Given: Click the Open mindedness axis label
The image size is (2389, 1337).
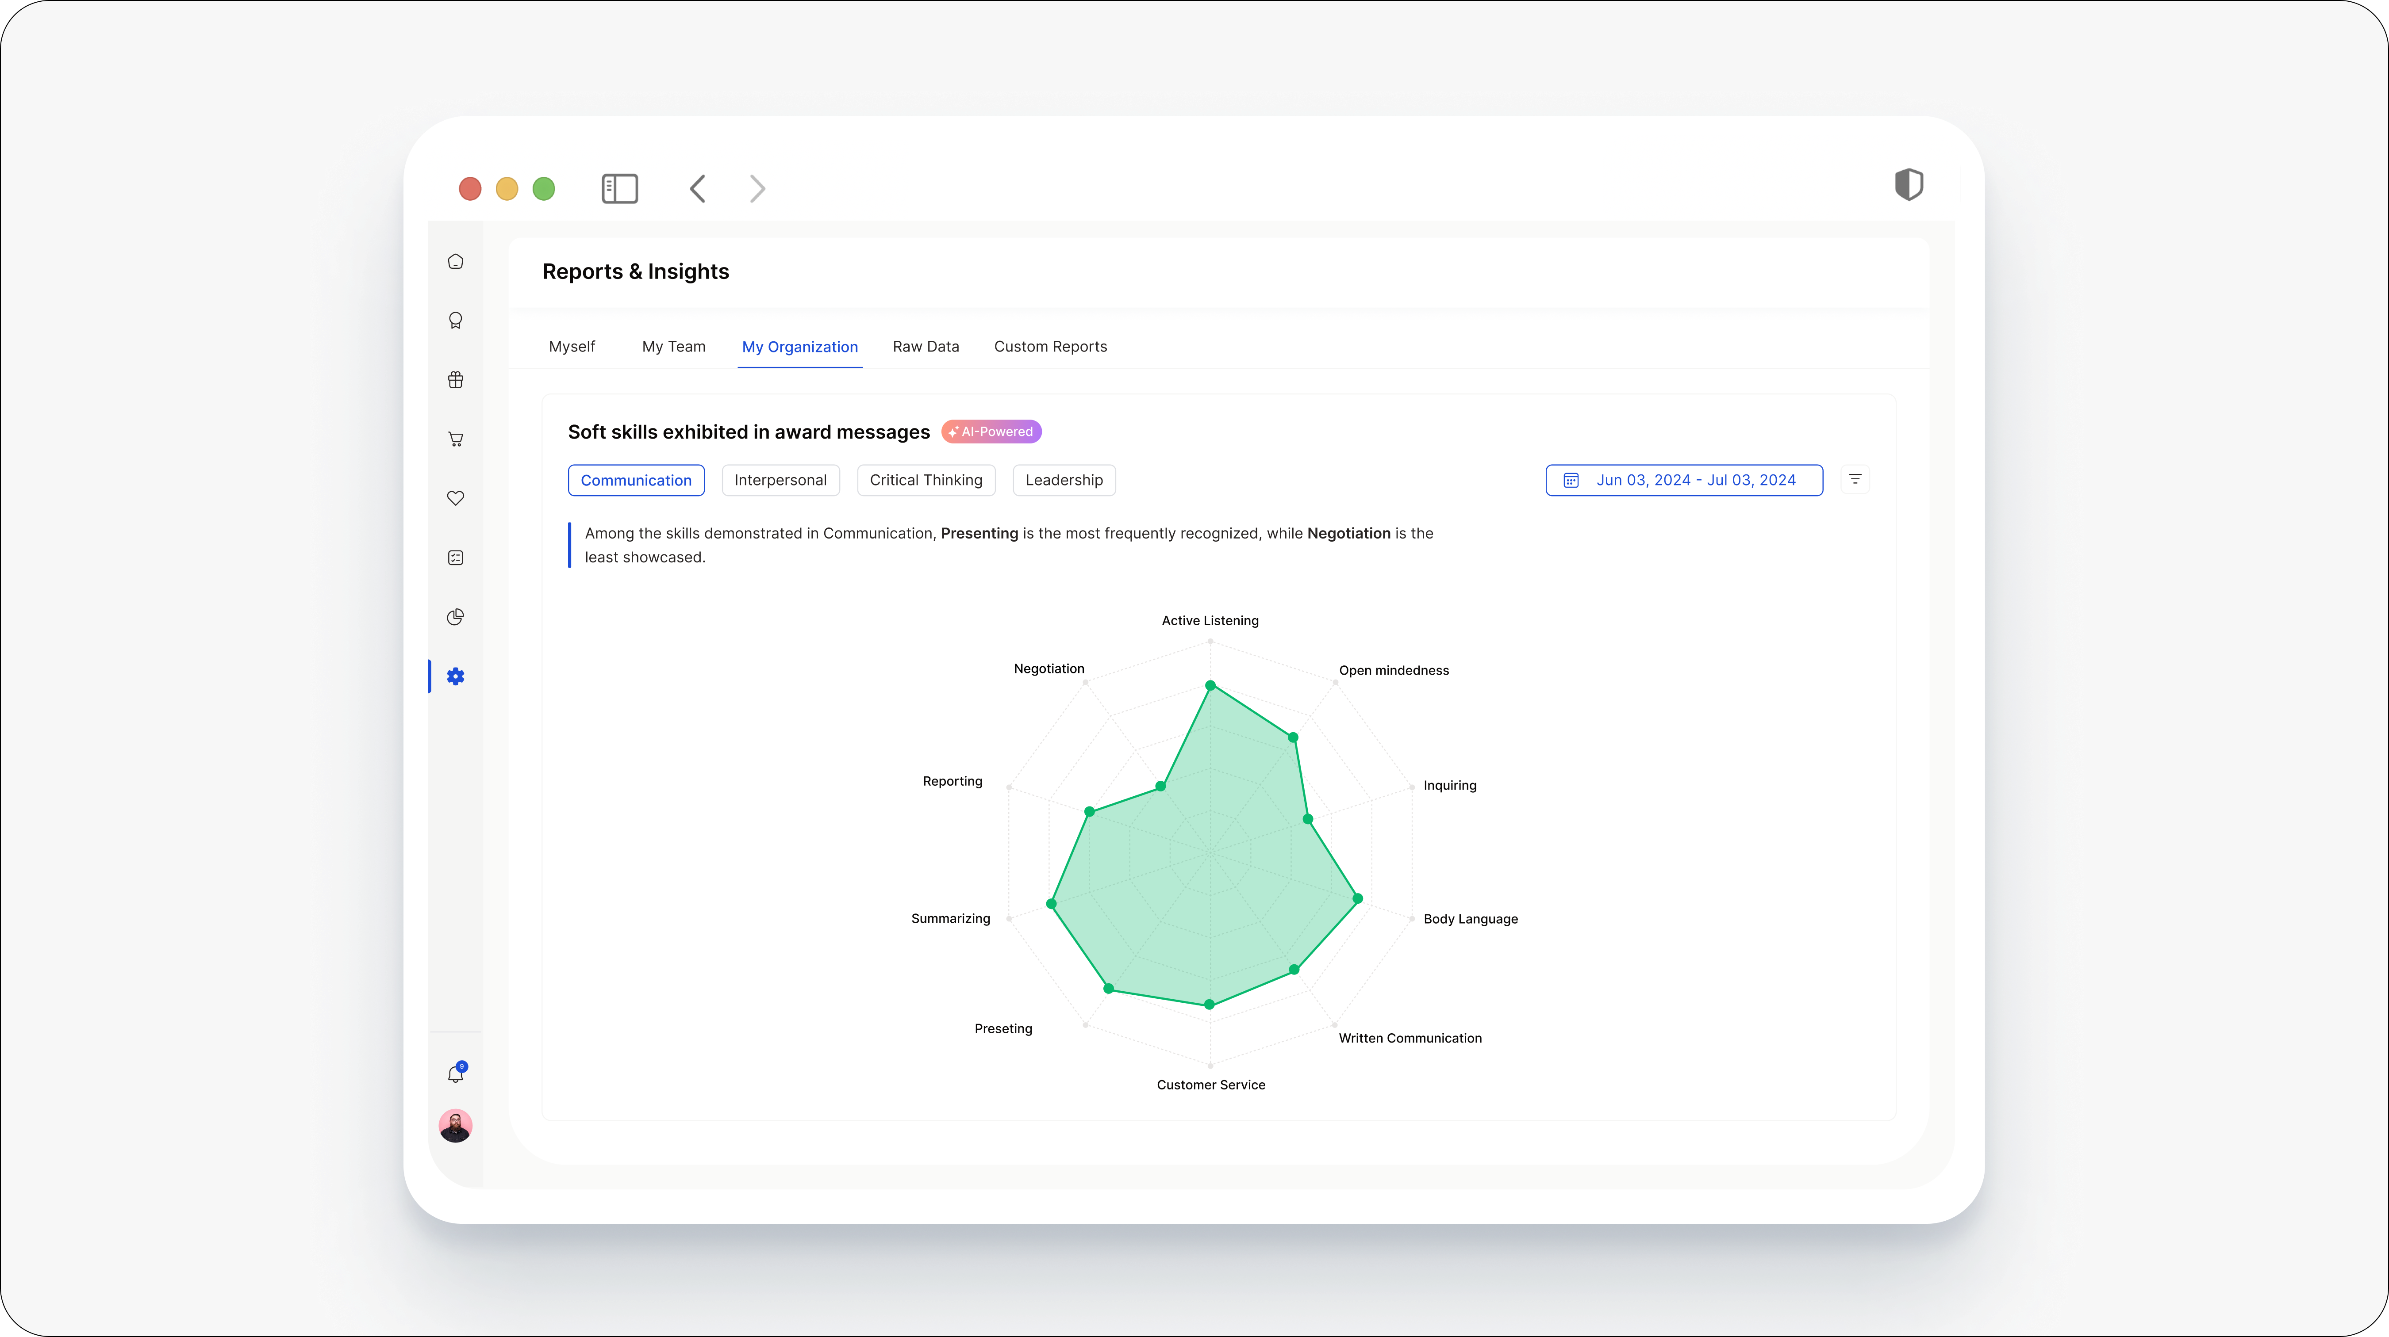Looking at the screenshot, I should [1393, 671].
